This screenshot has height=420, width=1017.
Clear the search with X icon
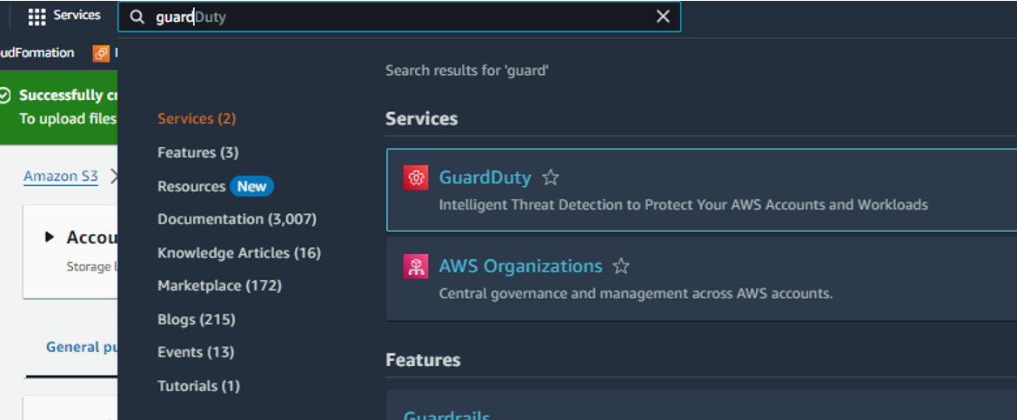663,17
